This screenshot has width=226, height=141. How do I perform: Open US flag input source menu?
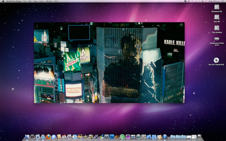click(x=207, y=1)
